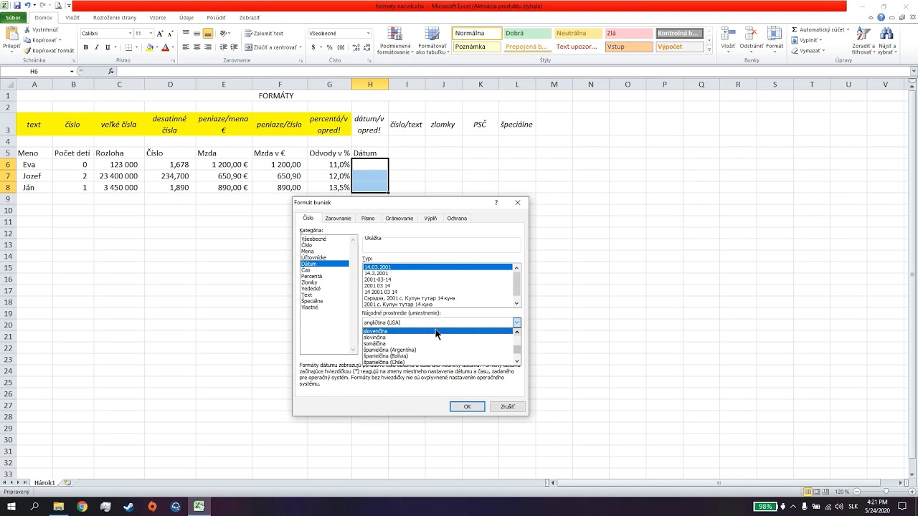Click the Zrušiť cancel button
918x516 pixels.
point(508,406)
